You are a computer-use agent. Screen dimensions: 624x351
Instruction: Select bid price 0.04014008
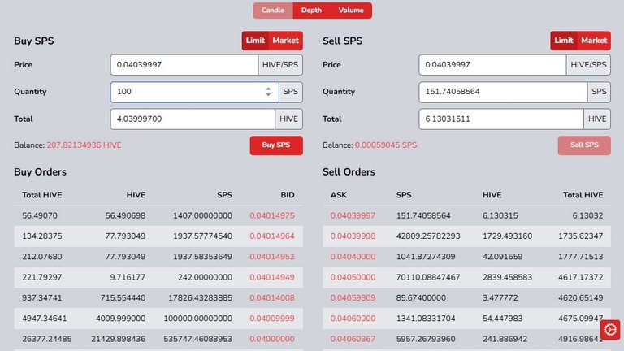point(272,298)
